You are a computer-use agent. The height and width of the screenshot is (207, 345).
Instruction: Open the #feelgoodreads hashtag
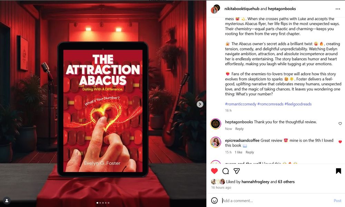pyautogui.click(x=298, y=104)
